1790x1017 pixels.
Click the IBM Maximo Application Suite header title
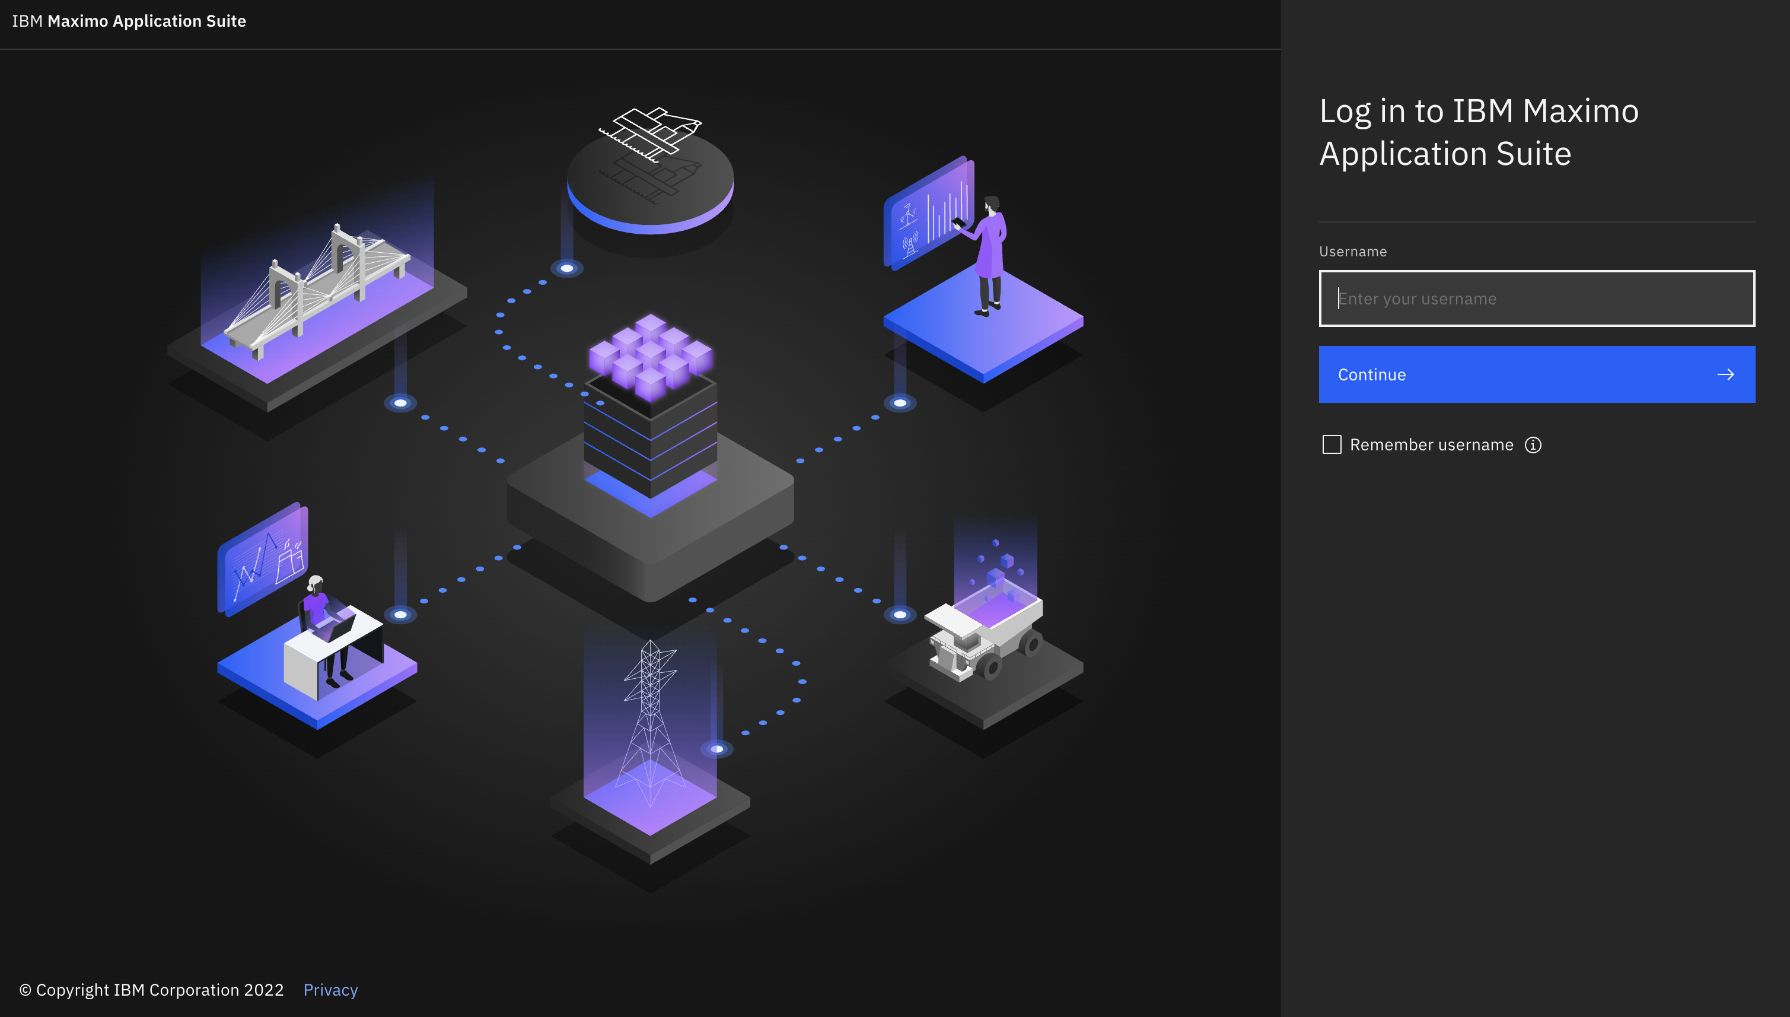(129, 21)
